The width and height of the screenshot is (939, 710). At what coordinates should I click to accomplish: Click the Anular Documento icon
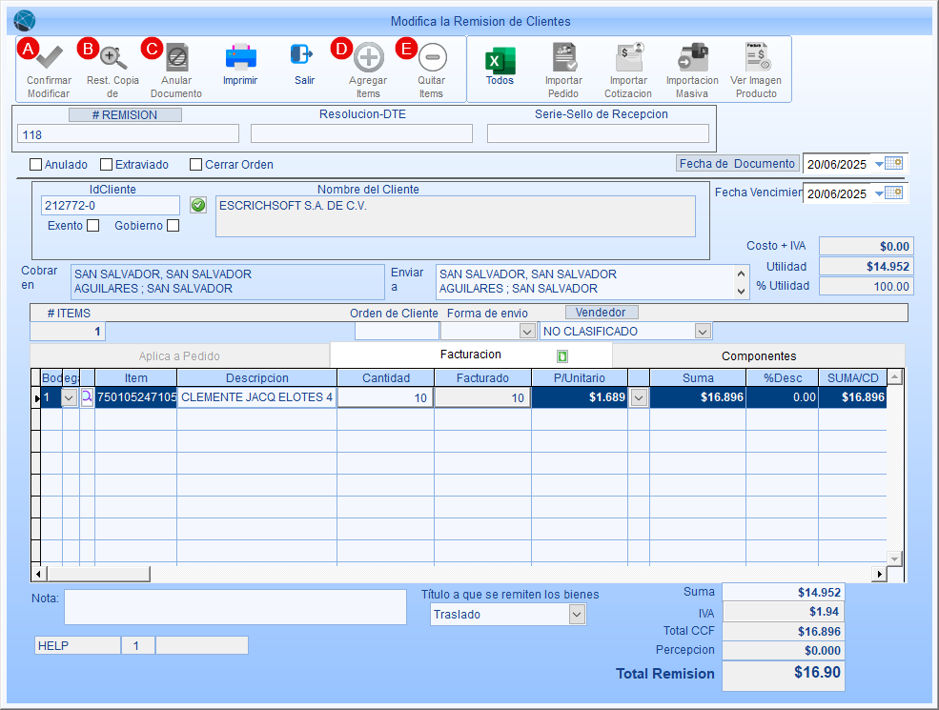coord(176,58)
